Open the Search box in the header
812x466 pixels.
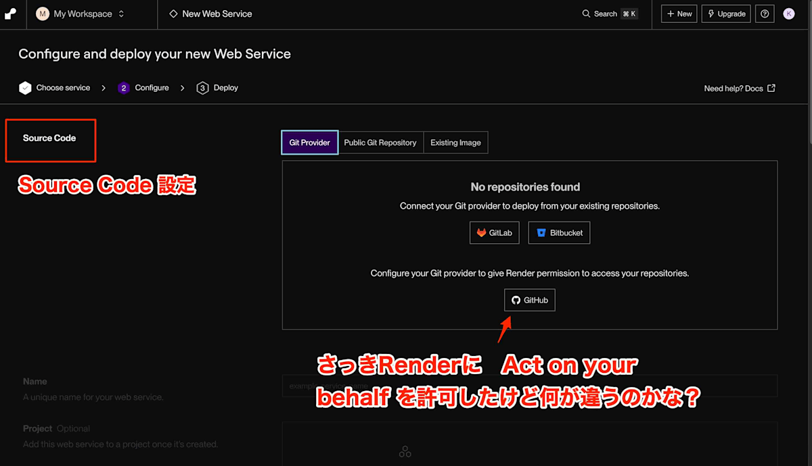click(609, 14)
